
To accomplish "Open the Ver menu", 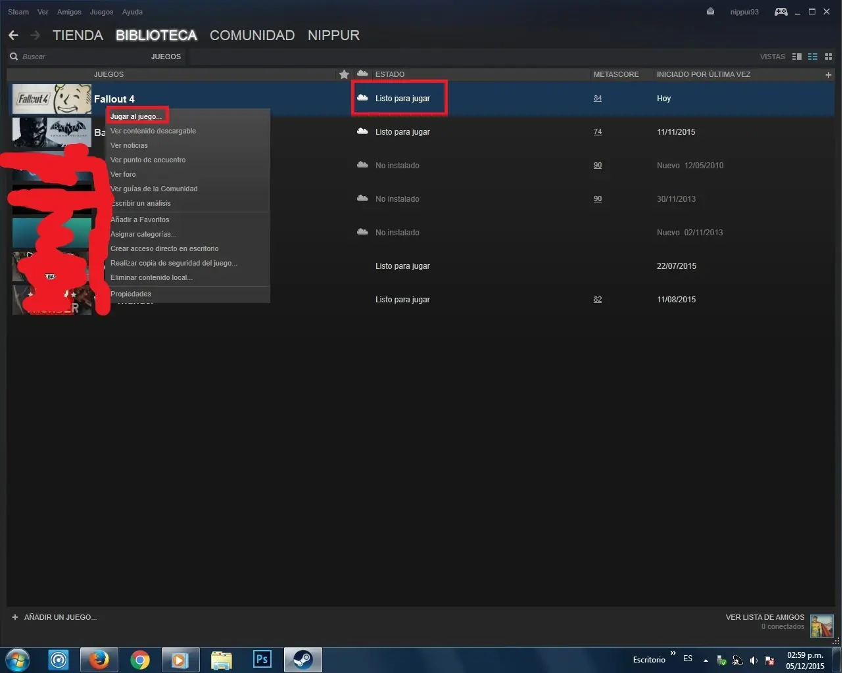I will coord(43,12).
